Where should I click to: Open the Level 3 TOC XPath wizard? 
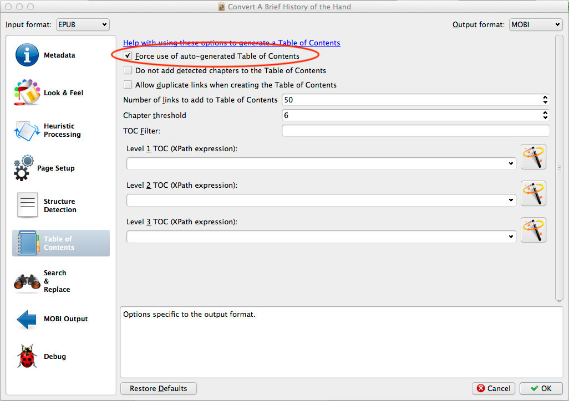533,230
